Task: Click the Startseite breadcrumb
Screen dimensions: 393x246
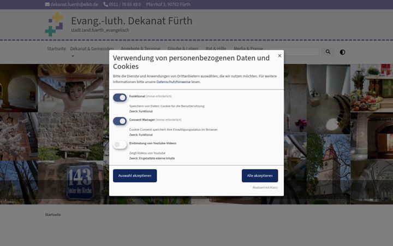Action: pos(53,215)
